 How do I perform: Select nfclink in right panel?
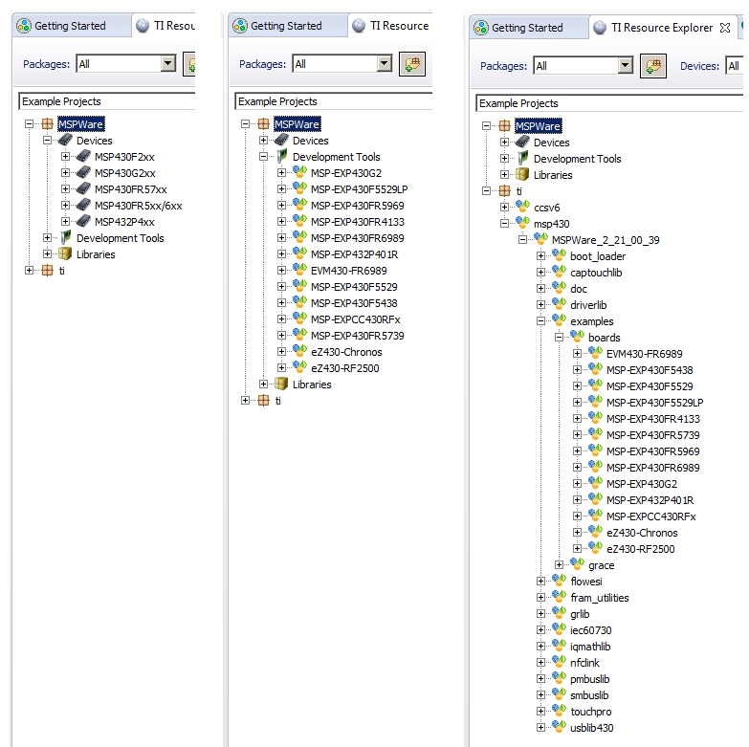coord(584,663)
